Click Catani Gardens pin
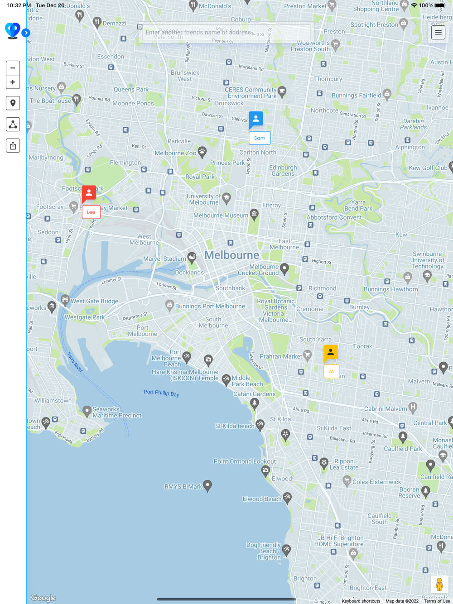This screenshot has width=453, height=604. coord(255,403)
